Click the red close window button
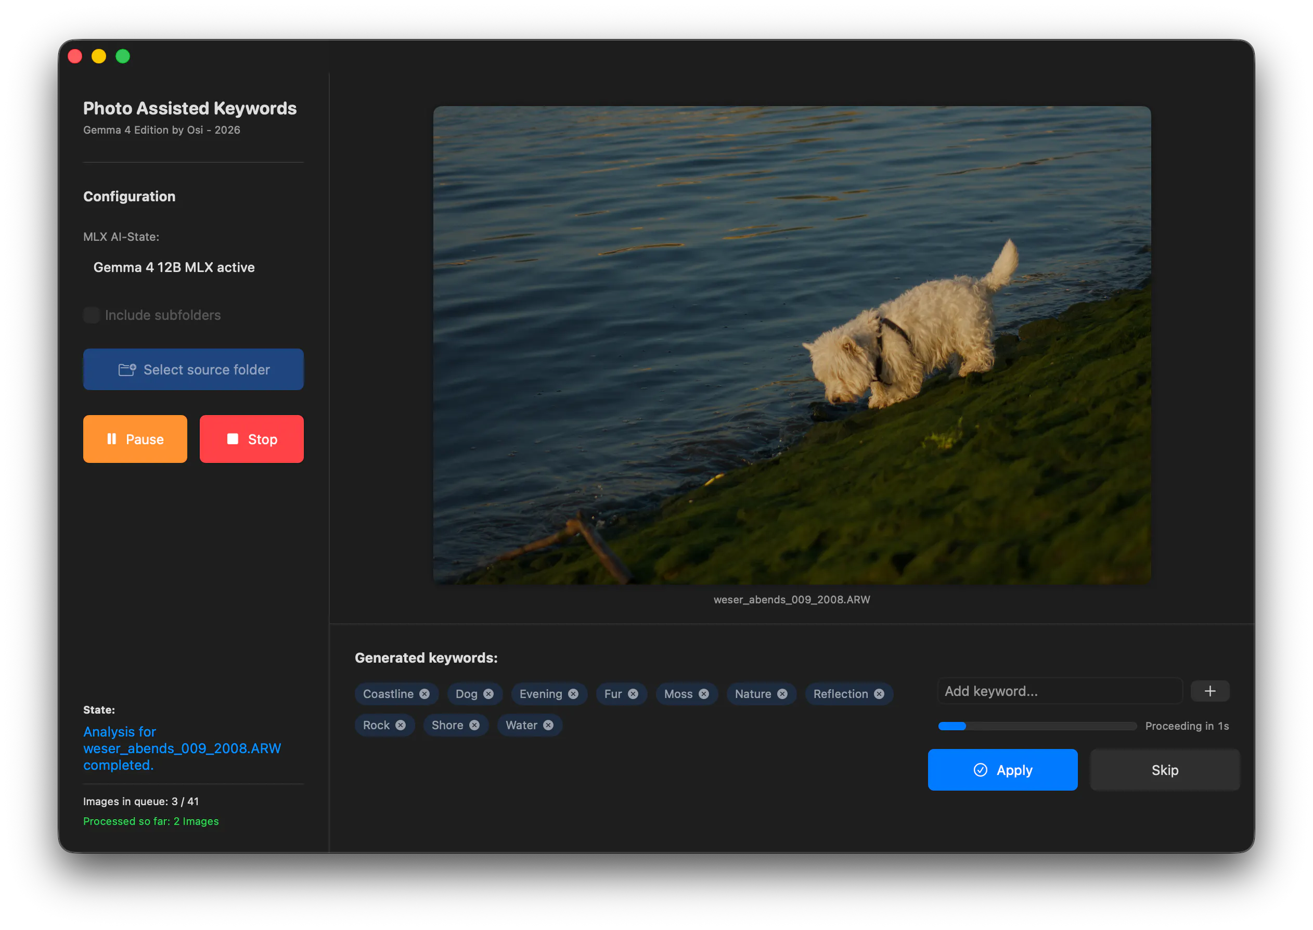1313x930 pixels. (x=74, y=56)
